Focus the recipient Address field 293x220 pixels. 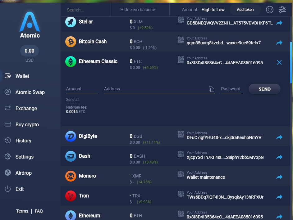click(x=159, y=89)
